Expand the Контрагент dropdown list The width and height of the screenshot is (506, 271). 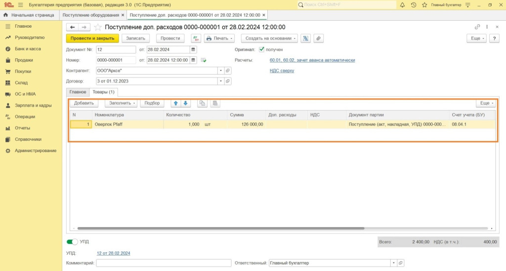click(x=220, y=71)
